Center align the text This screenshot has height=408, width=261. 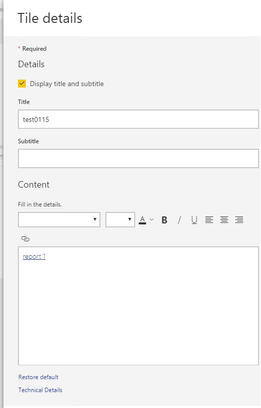(224, 219)
